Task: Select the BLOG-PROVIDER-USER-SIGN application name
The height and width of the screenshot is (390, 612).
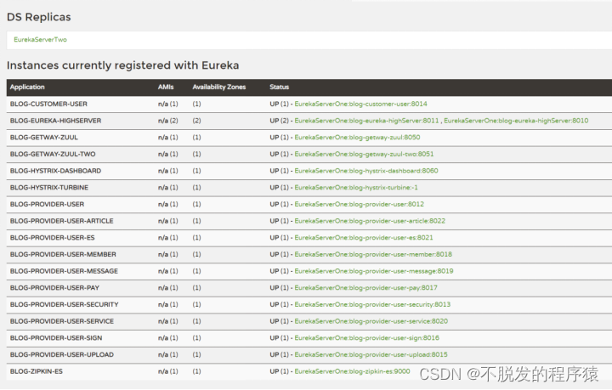Action: coord(56,338)
